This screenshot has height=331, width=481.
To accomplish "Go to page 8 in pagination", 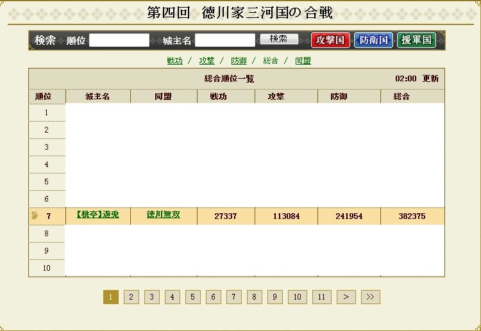I will point(255,297).
